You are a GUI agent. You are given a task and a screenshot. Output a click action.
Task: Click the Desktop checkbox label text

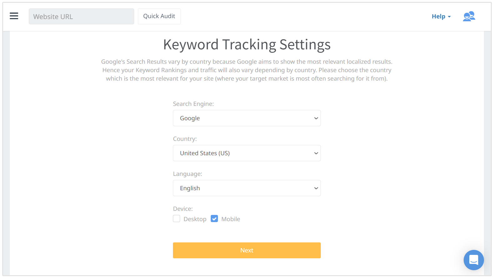195,219
